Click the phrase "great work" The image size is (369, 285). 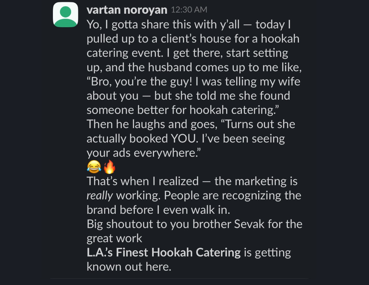[114, 239]
